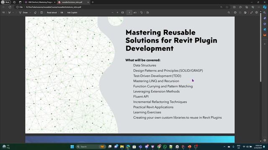The width and height of the screenshot is (268, 150).
Task: Select the Erase tool
Action: 35,12
